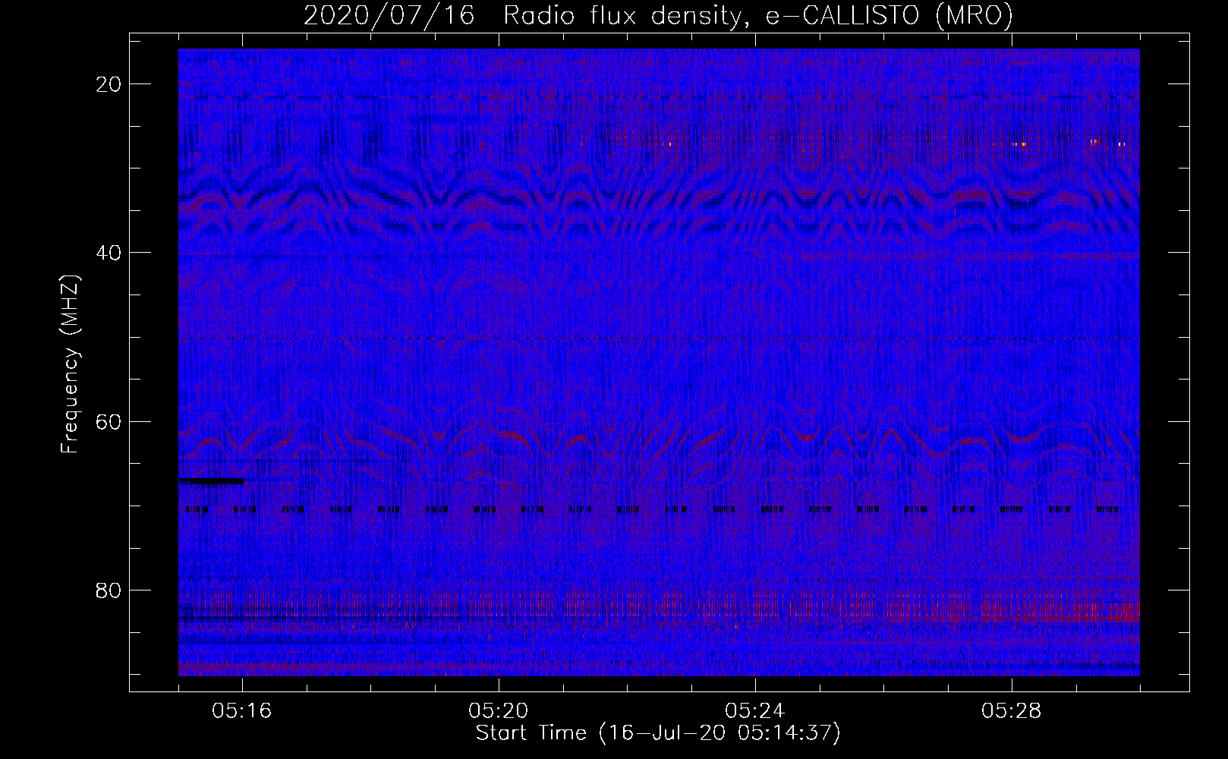The image size is (1228, 759).
Task: Click the '40' frequency tick label
Action: click(x=109, y=252)
